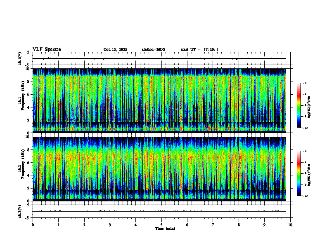Screen dimensions: 327x252
Task: Click the "ch.1(V)" waveform axis label
Action: point(20,58)
